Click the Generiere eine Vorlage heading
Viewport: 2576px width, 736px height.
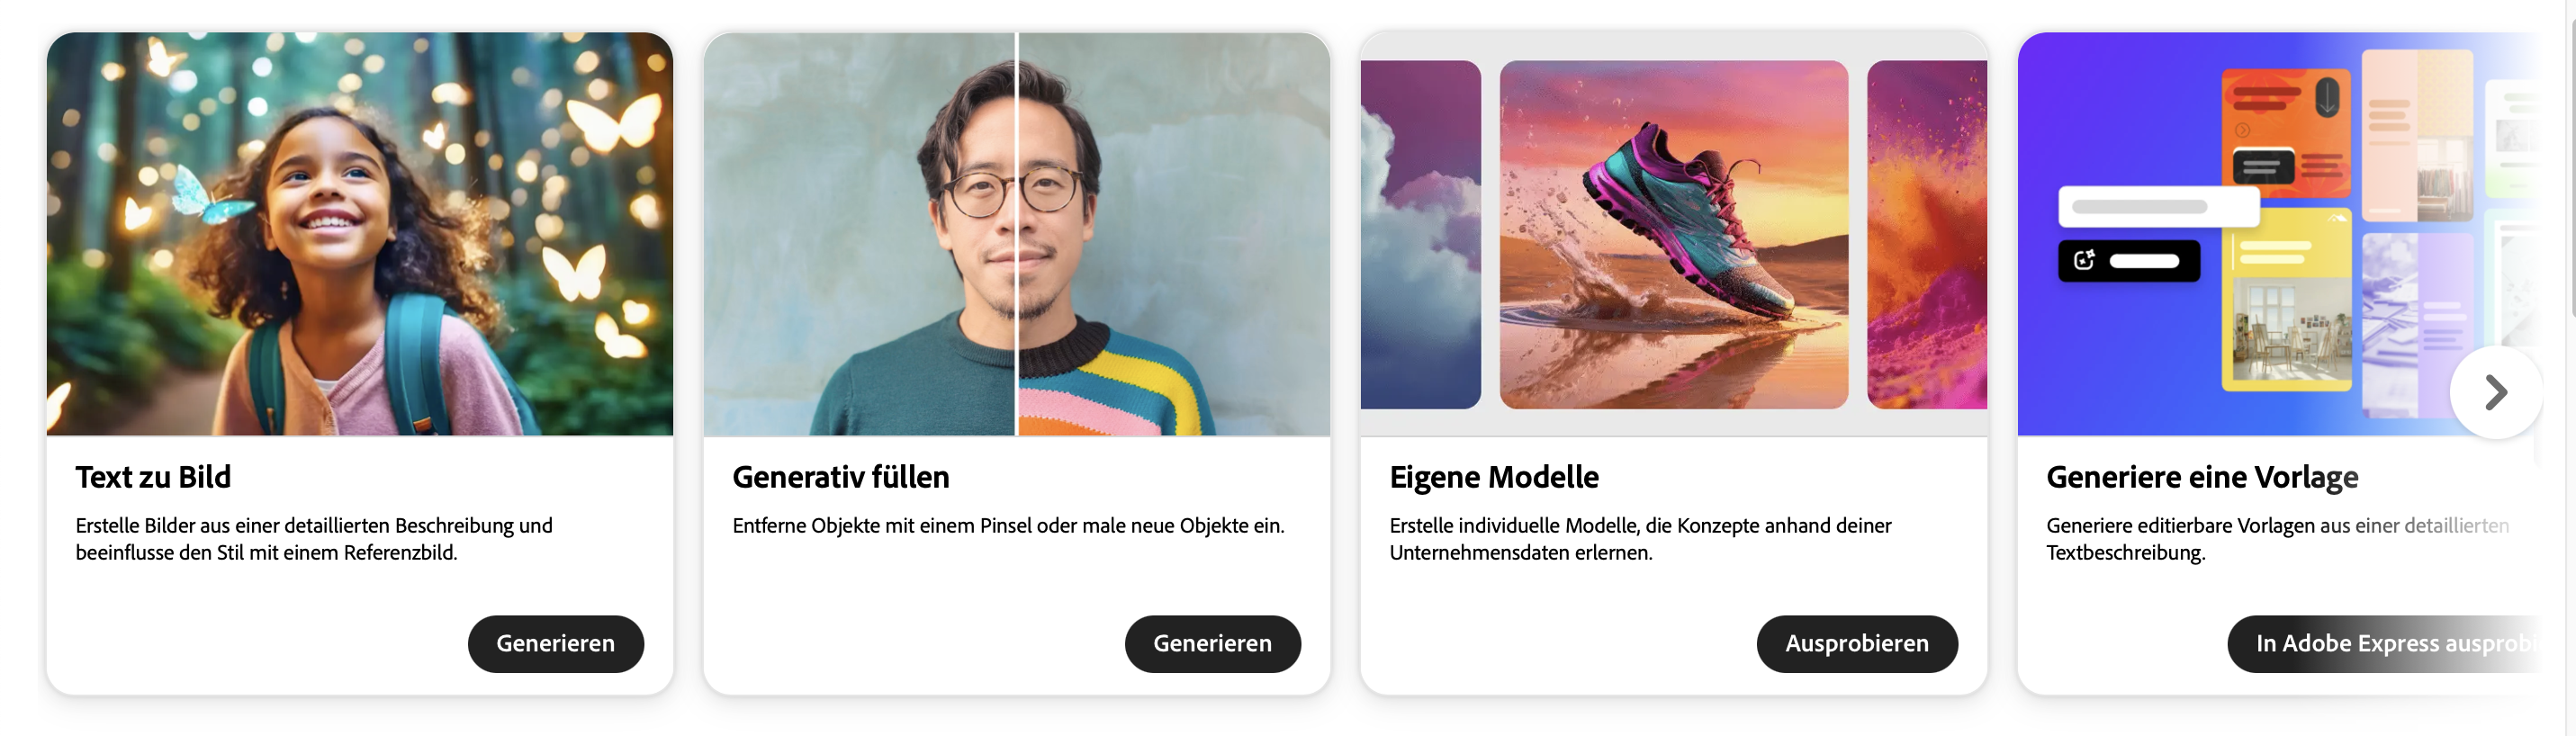click(2201, 477)
